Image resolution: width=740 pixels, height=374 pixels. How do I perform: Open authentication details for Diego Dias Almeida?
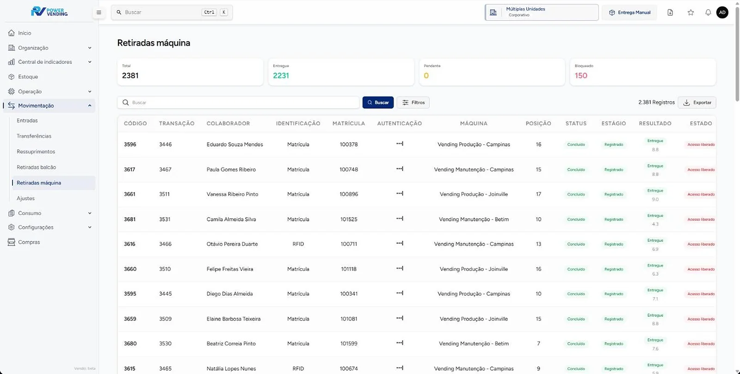point(400,293)
